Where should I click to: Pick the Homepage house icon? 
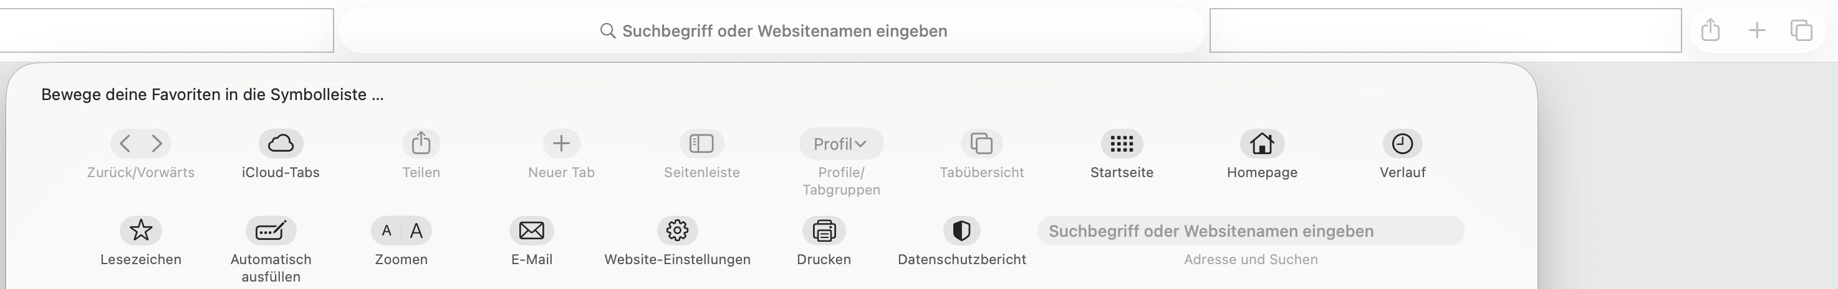(x=1261, y=144)
